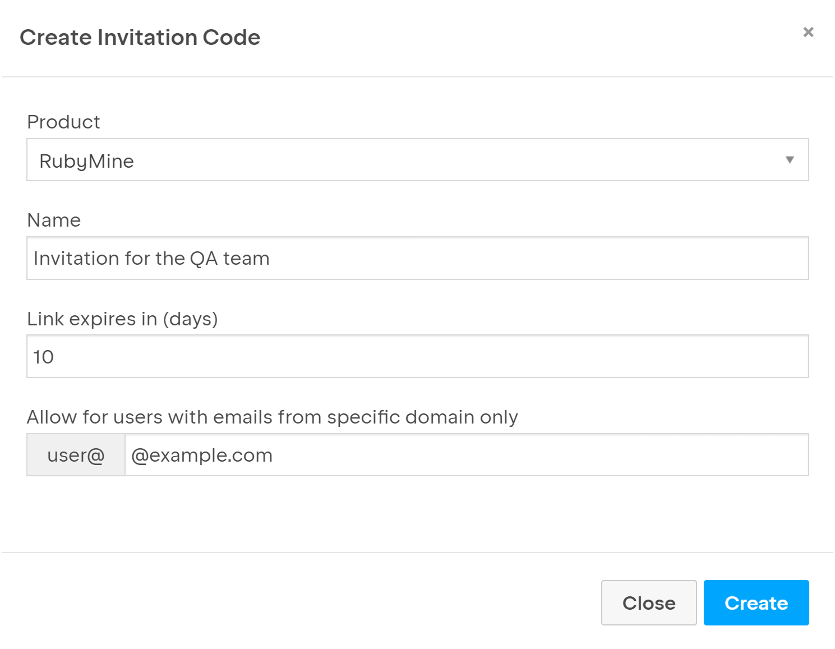Click the word "Code" in the dialog title
Image resolution: width=835 pixels, height=649 pixels.
pyautogui.click(x=231, y=38)
